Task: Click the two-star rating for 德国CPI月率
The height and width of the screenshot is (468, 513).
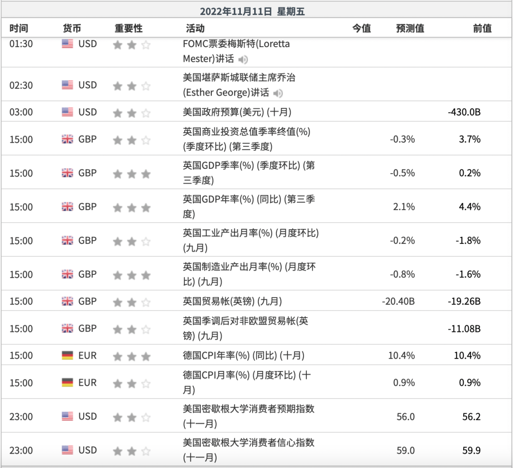Action: coord(132,383)
